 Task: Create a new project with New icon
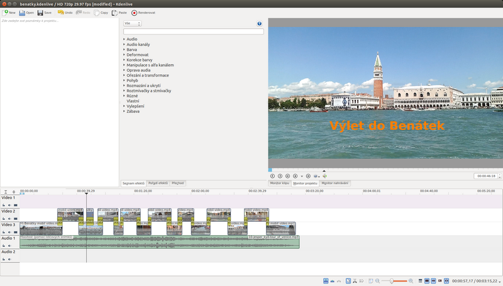point(6,13)
